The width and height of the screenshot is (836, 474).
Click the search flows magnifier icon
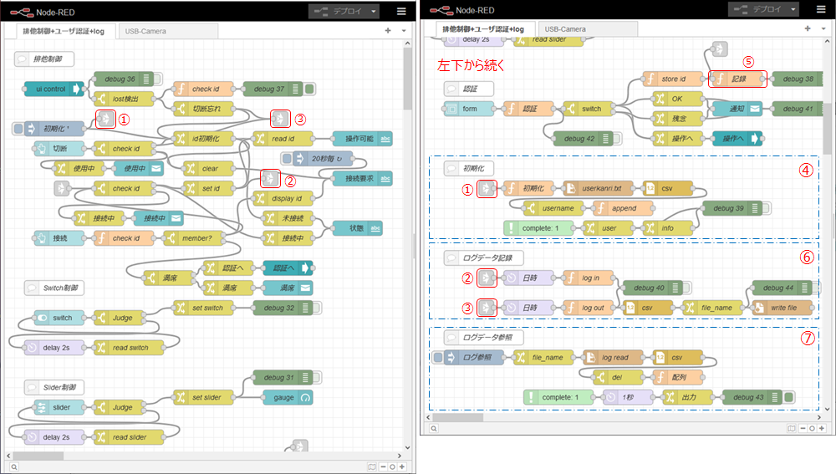(x=14, y=466)
